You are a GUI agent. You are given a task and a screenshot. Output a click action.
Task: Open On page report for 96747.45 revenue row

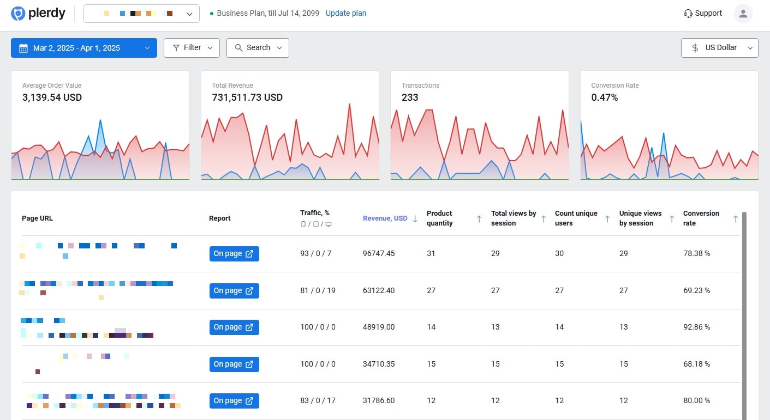(x=234, y=254)
